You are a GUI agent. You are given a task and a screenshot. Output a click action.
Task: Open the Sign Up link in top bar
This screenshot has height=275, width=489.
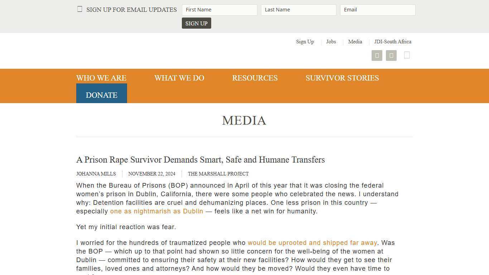pos(305,42)
